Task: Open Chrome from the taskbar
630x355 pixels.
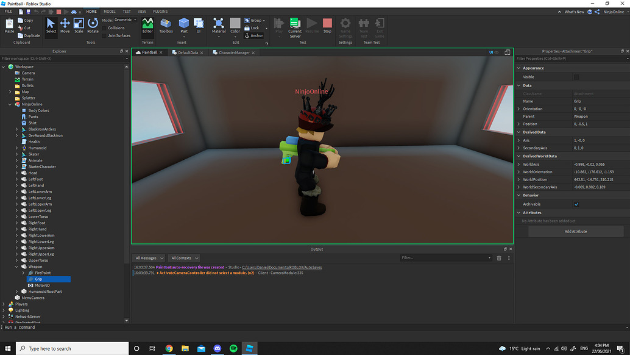Action: [169, 348]
